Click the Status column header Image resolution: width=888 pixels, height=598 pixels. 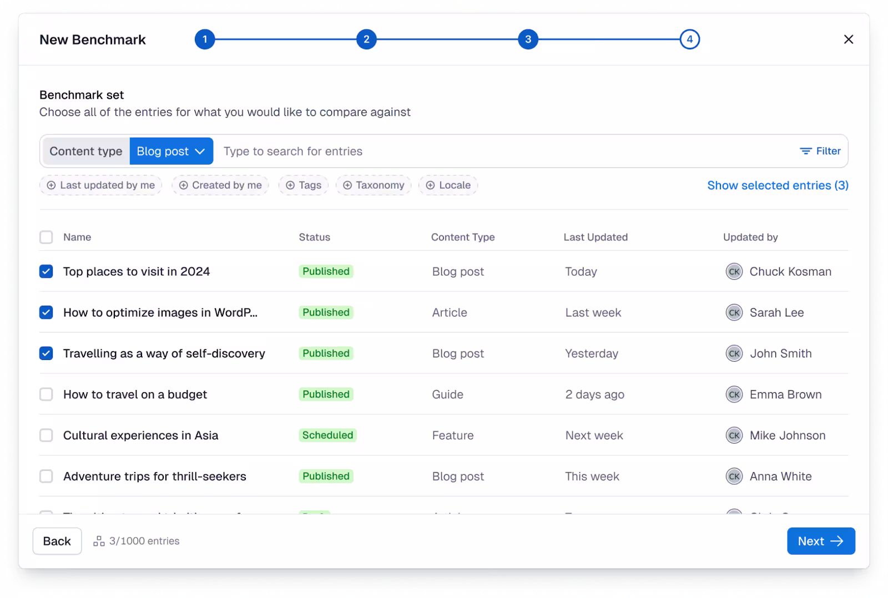315,237
